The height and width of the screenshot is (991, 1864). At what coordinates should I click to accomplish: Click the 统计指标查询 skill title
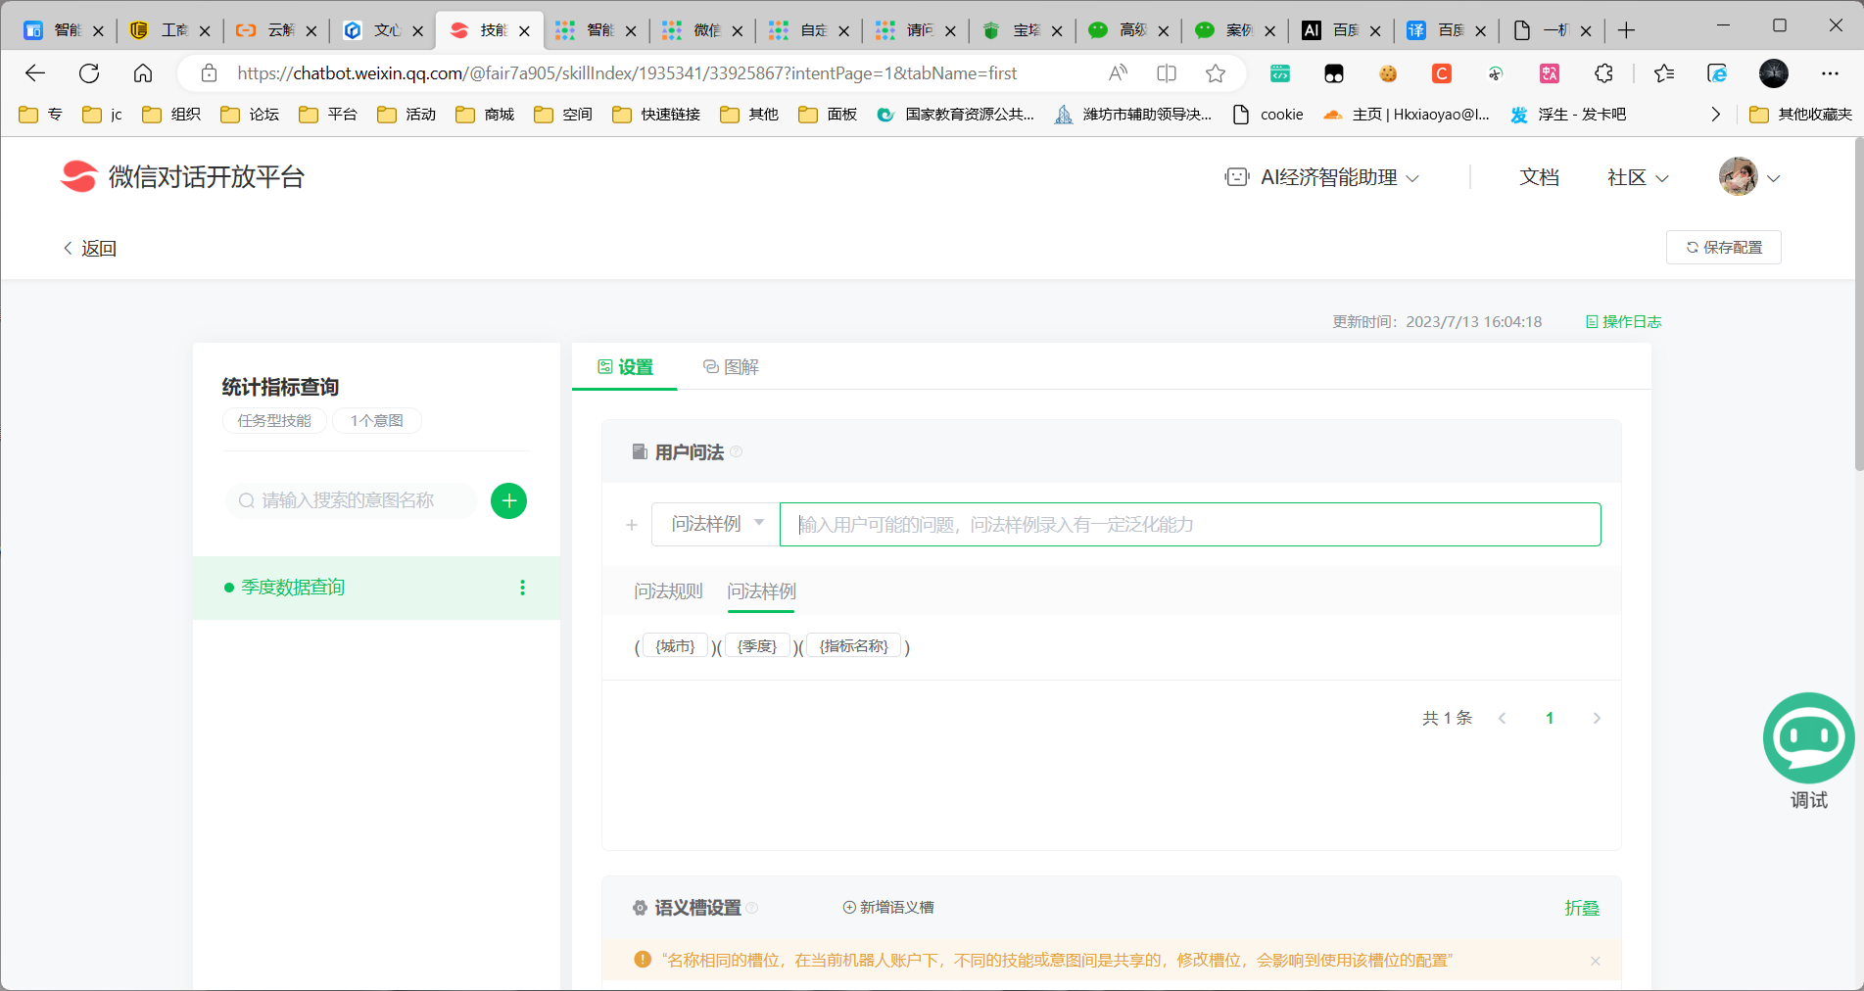pyautogui.click(x=280, y=387)
